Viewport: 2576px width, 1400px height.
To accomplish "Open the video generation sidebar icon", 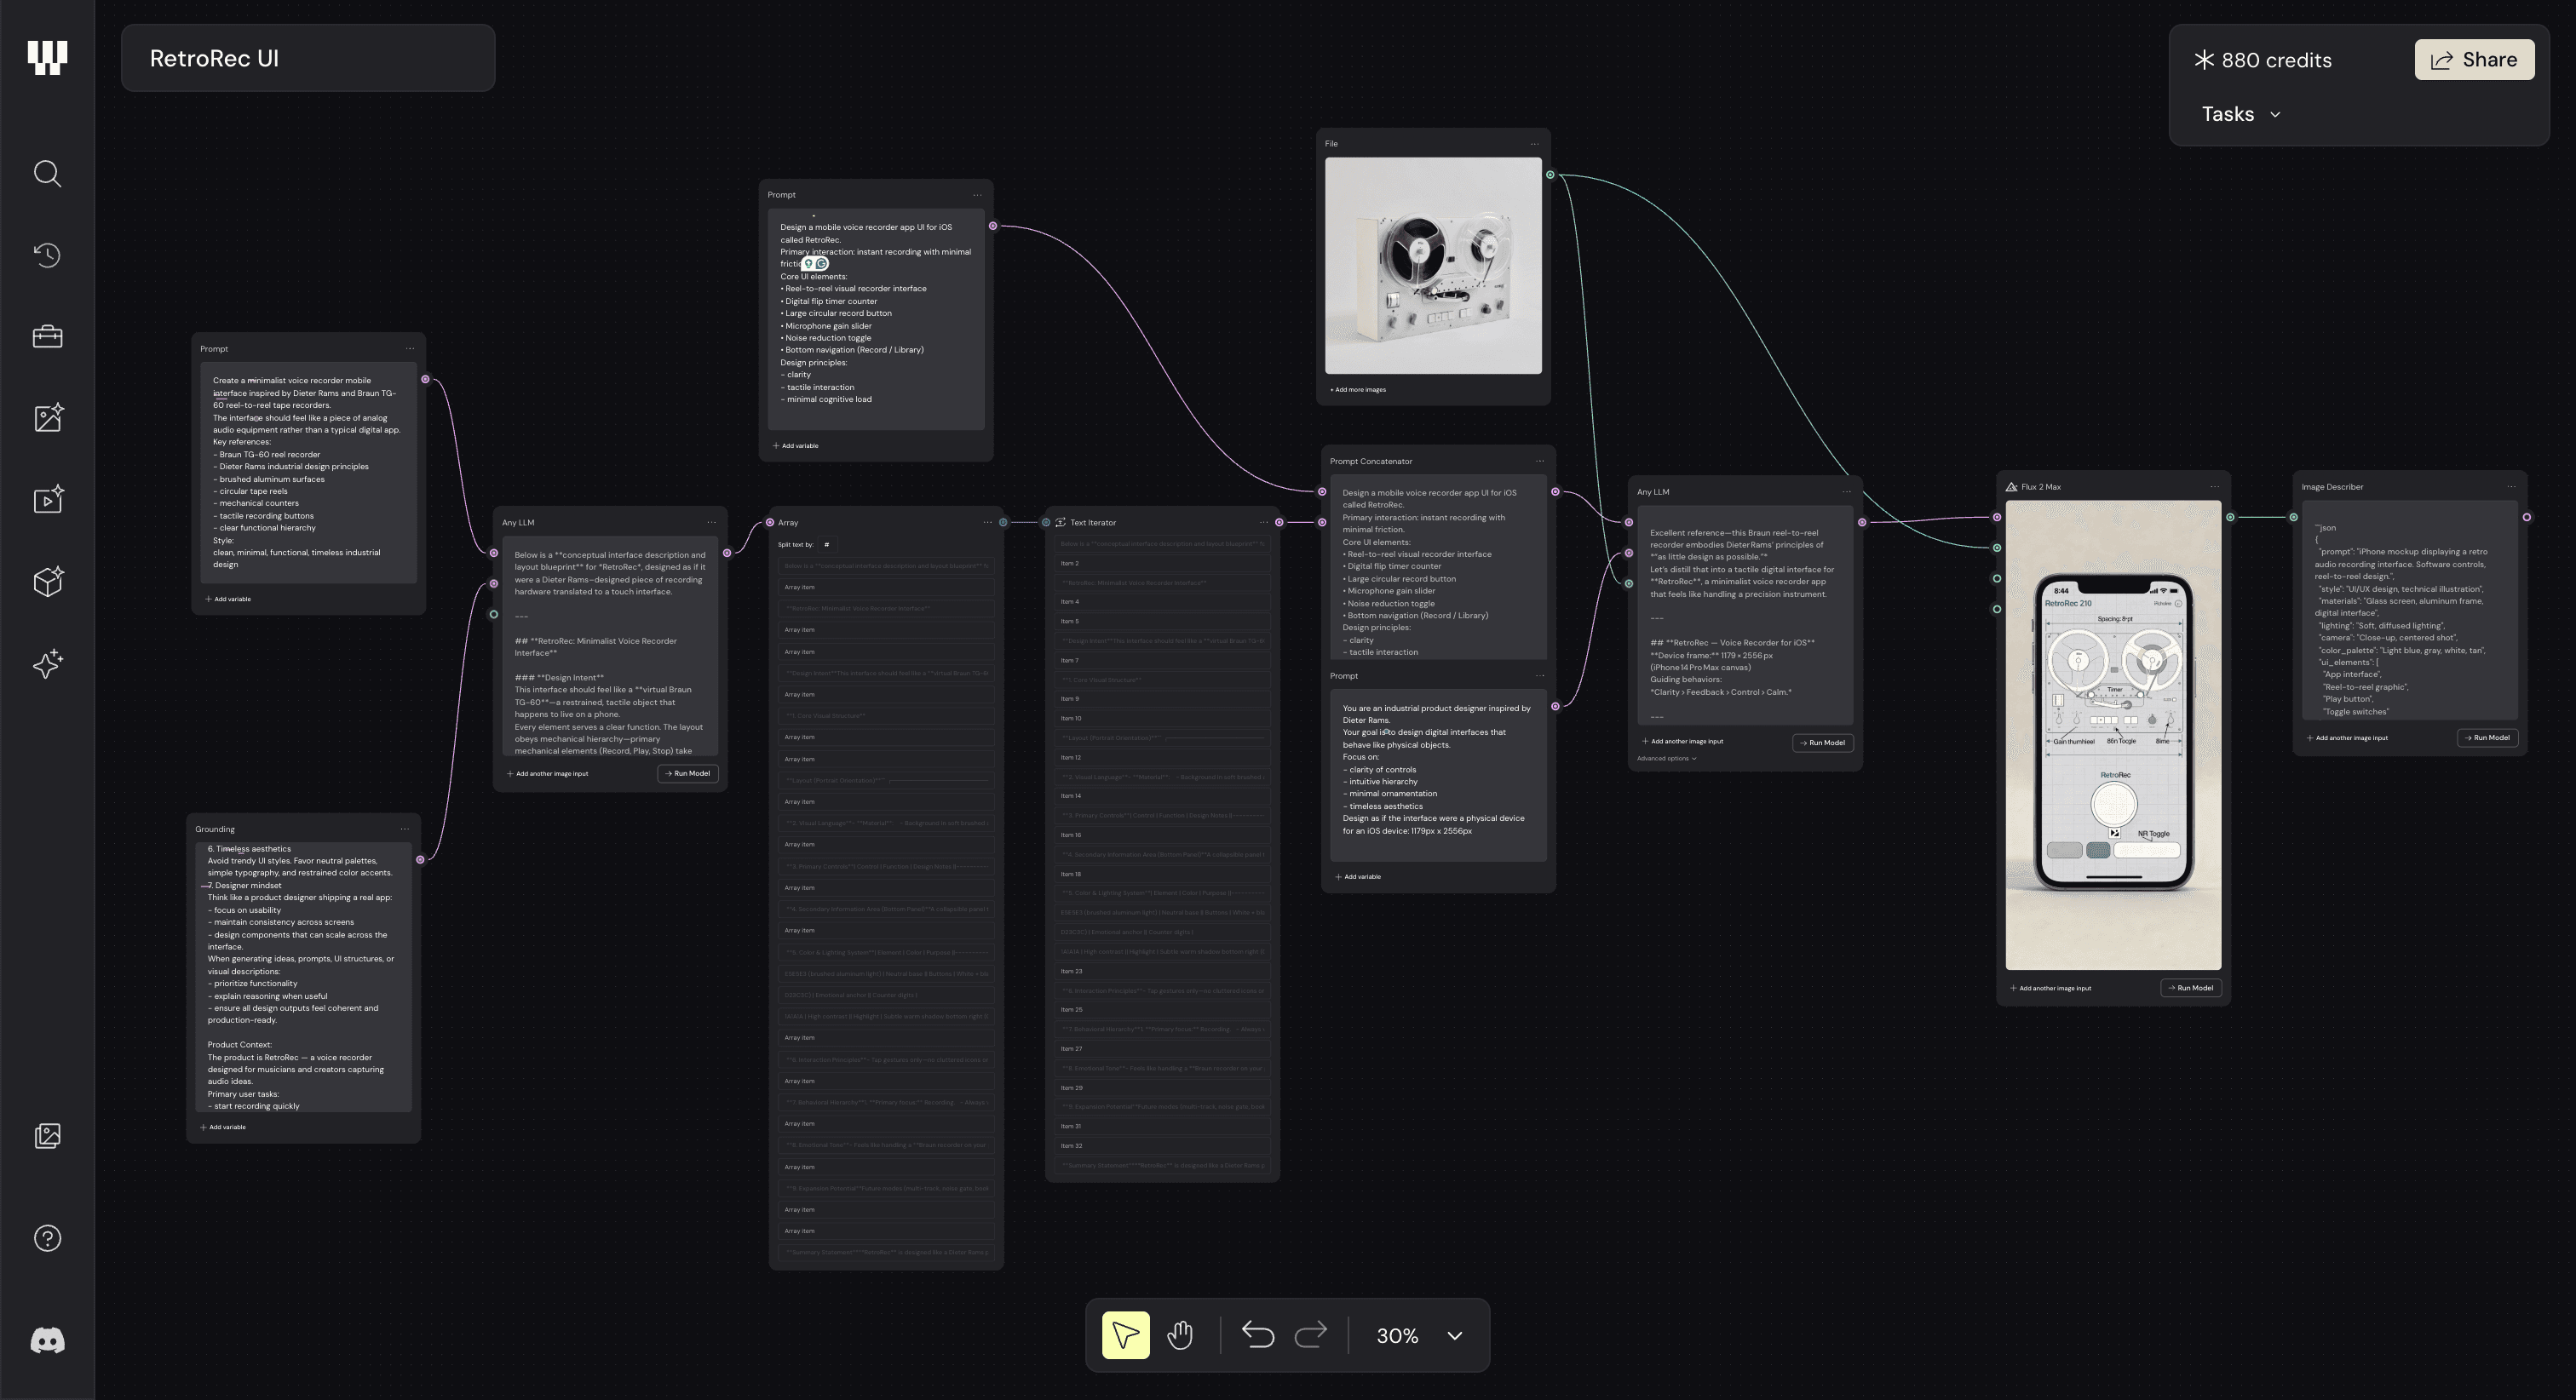I will [47, 500].
